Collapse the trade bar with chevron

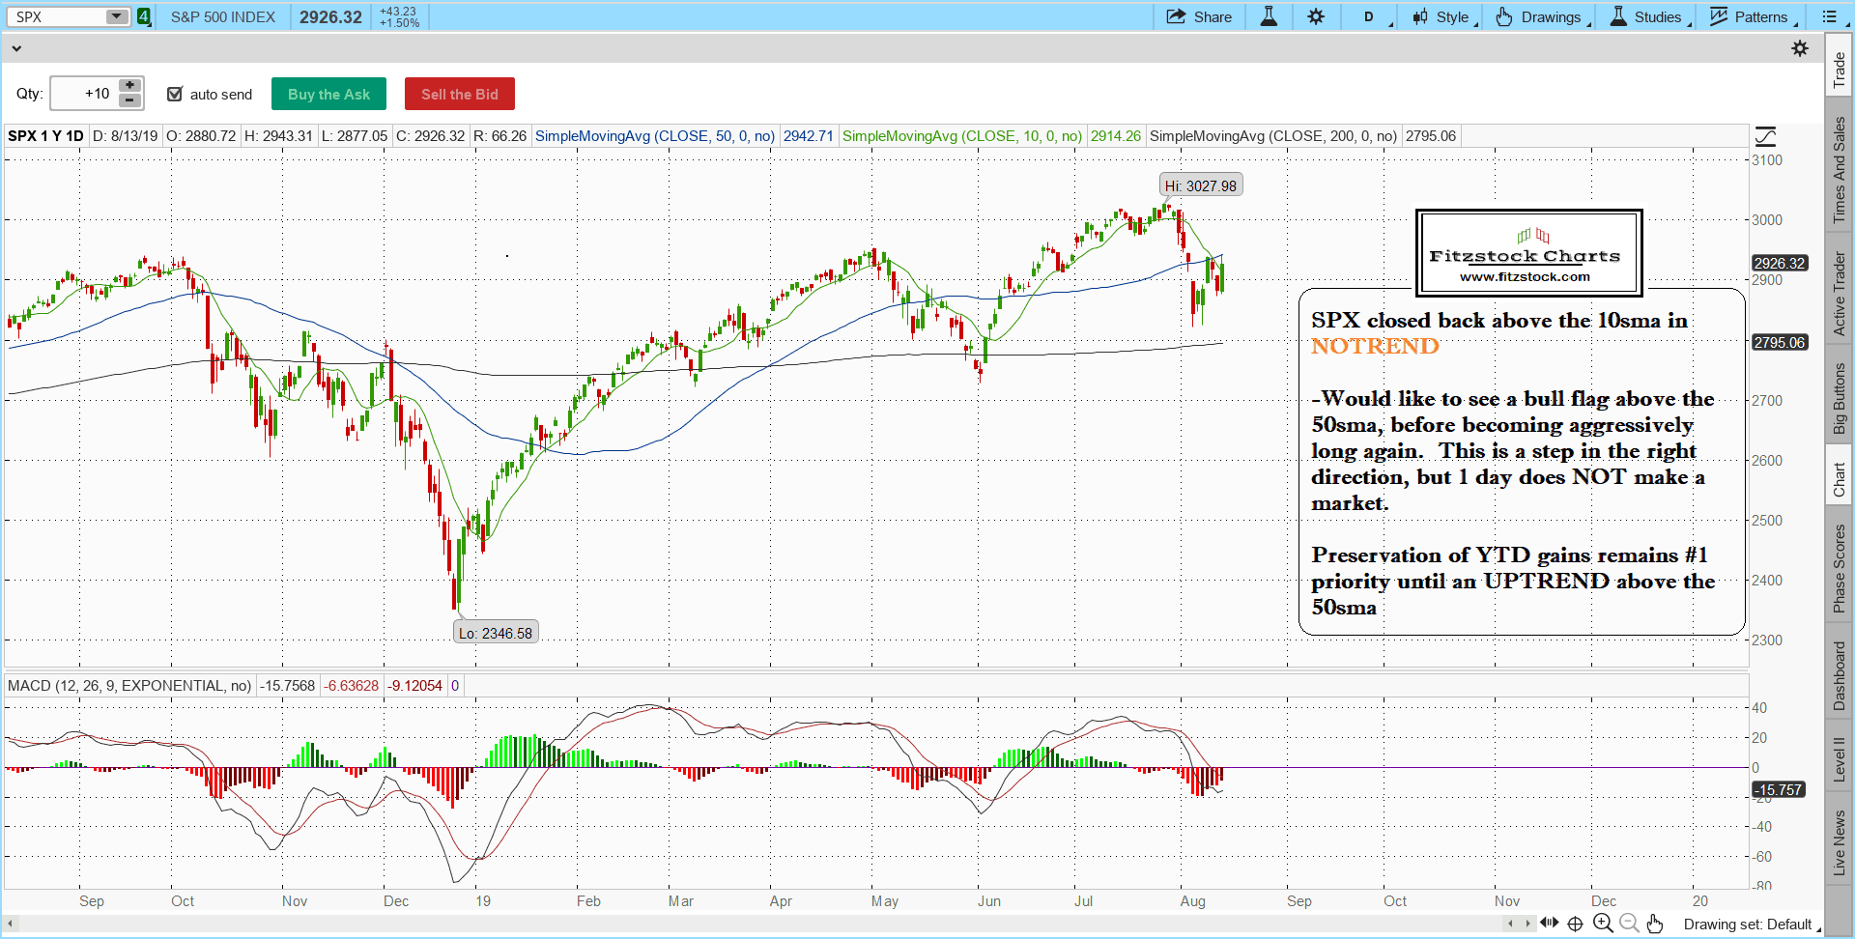(x=16, y=48)
